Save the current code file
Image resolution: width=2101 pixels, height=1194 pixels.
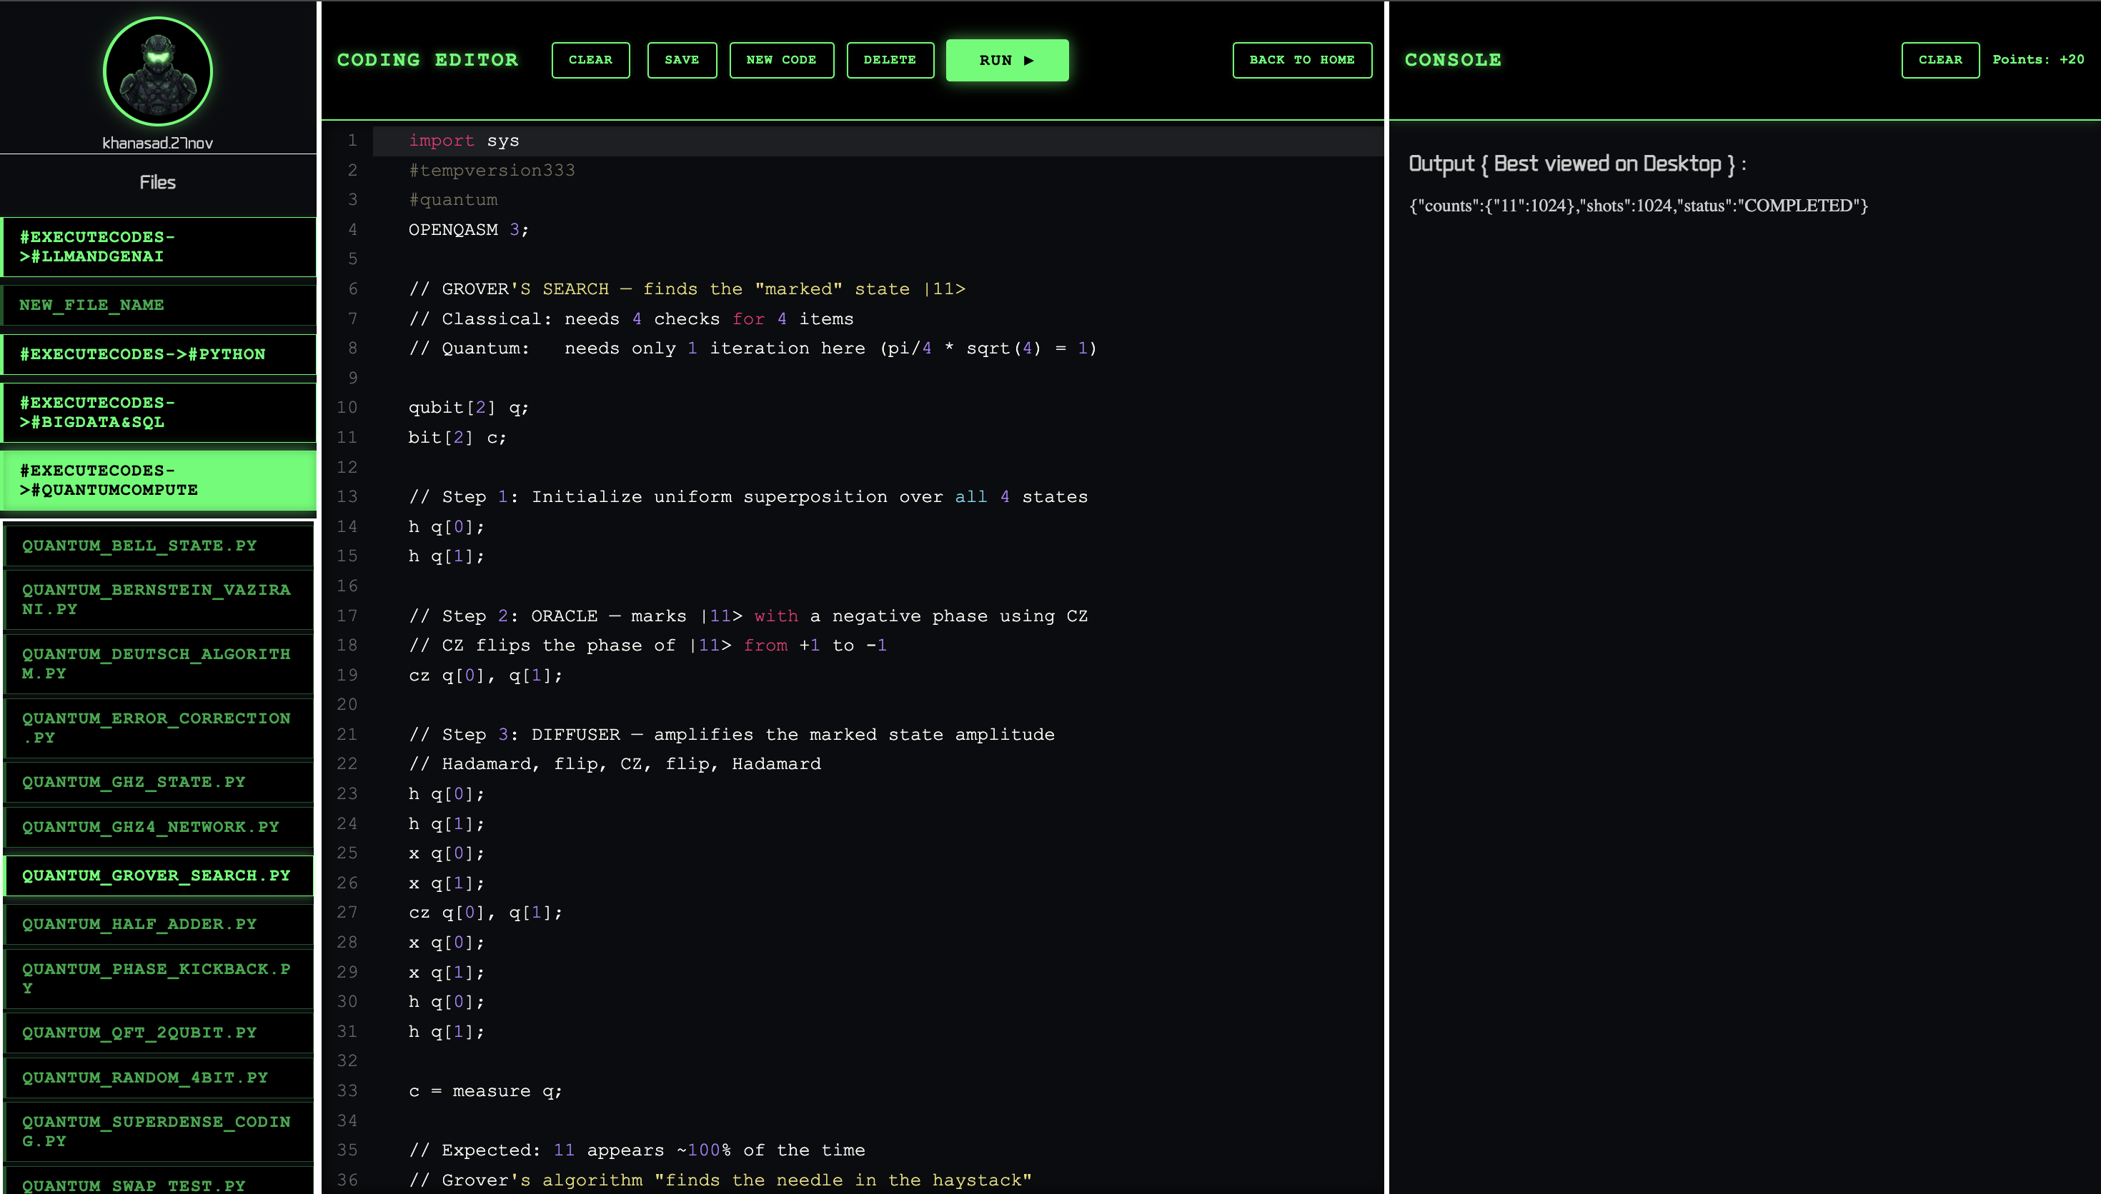[x=682, y=60]
